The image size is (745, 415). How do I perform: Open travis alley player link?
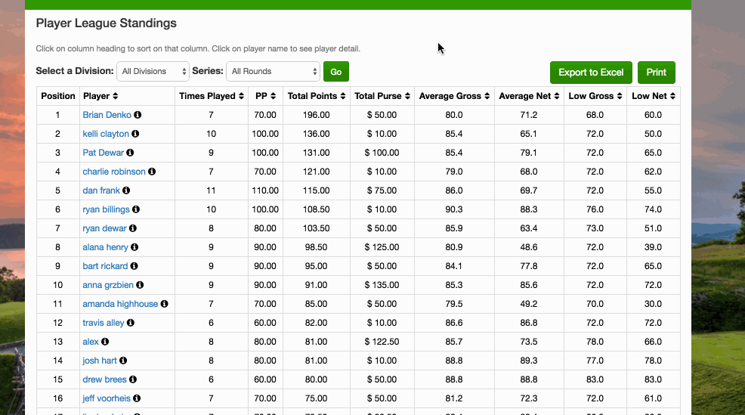coord(103,323)
